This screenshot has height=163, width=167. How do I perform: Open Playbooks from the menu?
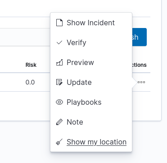91,102
